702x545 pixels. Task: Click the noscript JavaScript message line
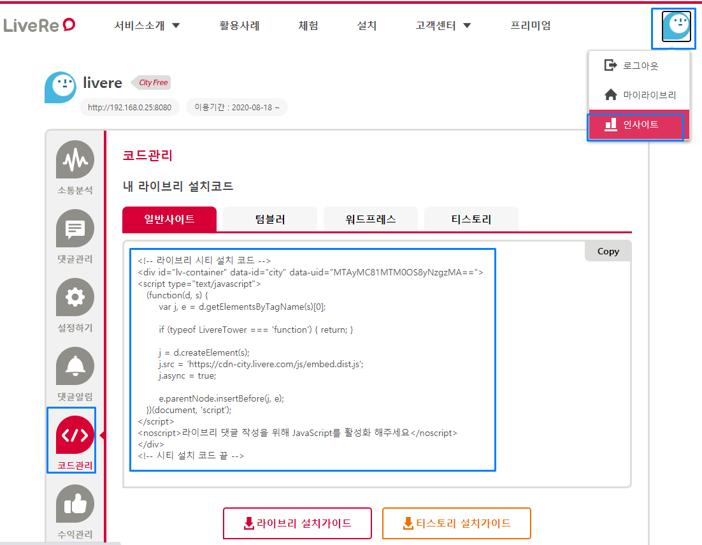click(x=297, y=433)
